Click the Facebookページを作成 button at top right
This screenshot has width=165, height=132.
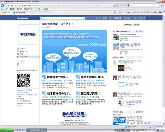131,24
